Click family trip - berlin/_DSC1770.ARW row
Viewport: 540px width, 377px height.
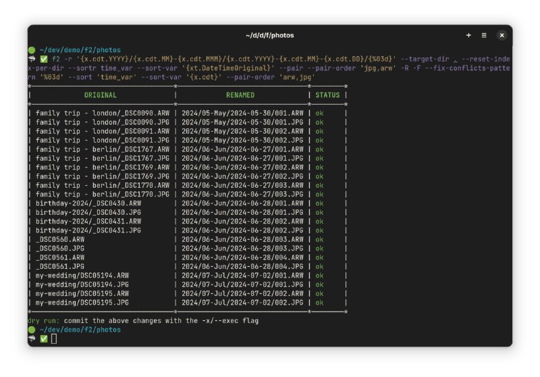[x=102, y=185]
